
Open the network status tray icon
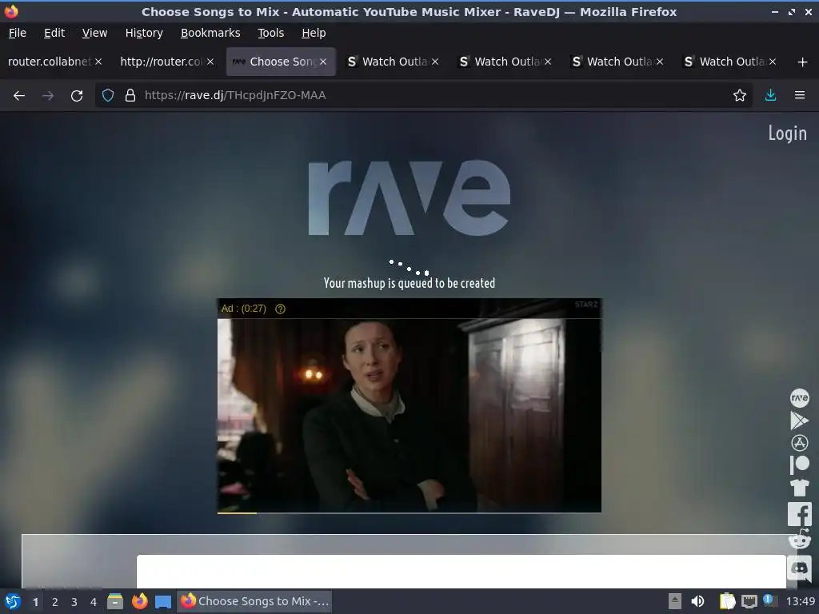749,601
